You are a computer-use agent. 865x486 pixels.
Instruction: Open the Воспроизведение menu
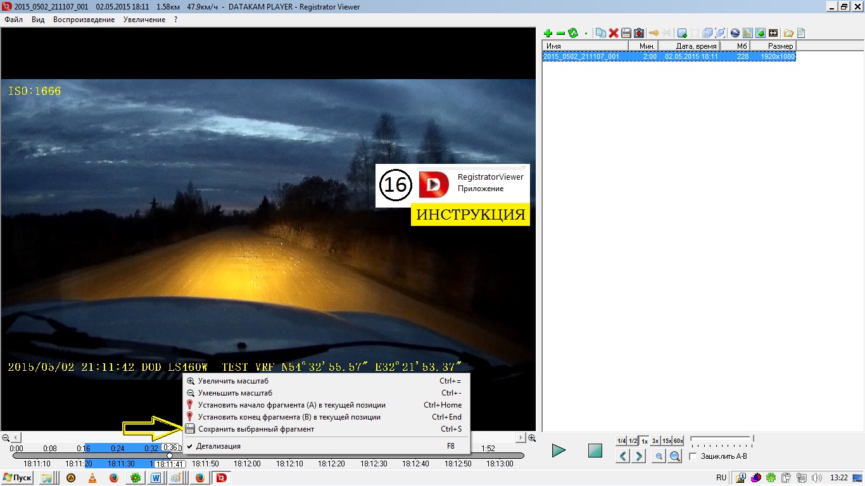click(x=84, y=20)
